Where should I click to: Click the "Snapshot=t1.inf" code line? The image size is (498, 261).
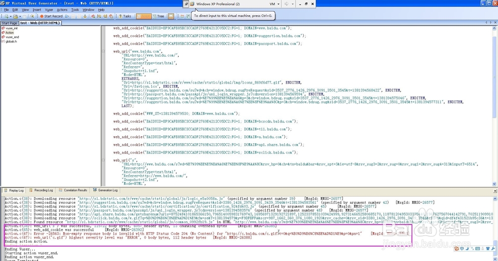pyautogui.click(x=139, y=71)
